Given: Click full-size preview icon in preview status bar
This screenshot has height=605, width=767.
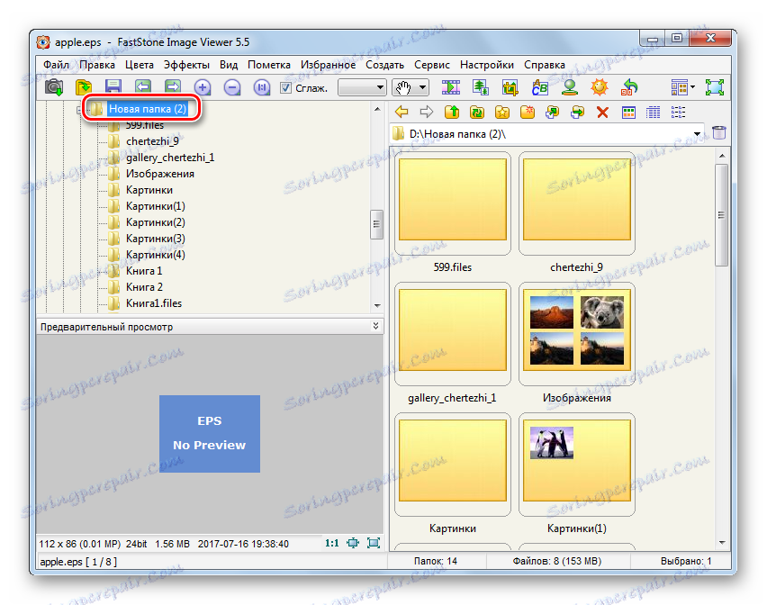Looking at the screenshot, I should (x=374, y=543).
